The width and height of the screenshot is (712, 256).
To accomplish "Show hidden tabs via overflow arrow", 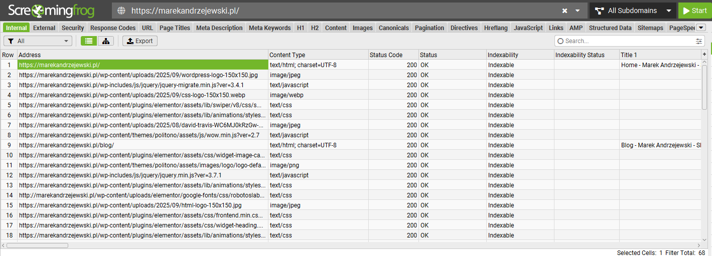I will [x=701, y=28].
